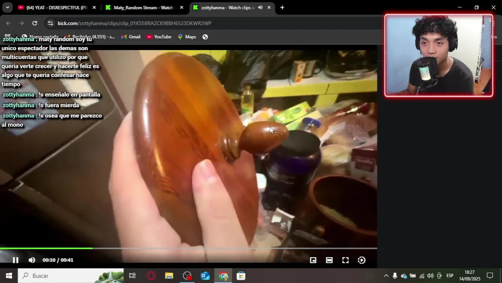This screenshot has width=502, height=283.
Task: Click the Buscar taskbar search box
Action: click(x=71, y=276)
